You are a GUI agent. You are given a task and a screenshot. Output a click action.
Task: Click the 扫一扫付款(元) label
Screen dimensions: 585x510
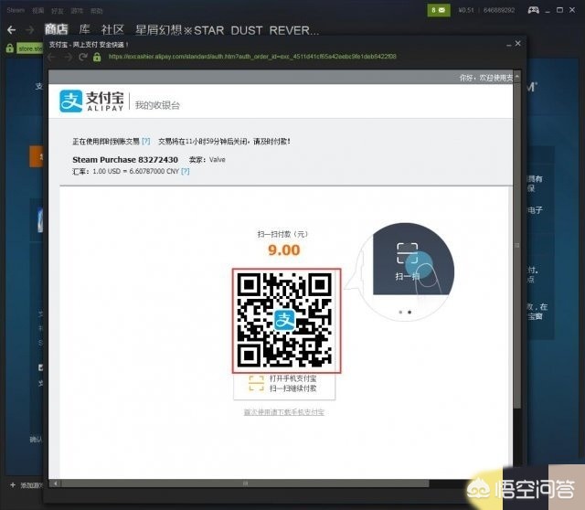pos(282,234)
